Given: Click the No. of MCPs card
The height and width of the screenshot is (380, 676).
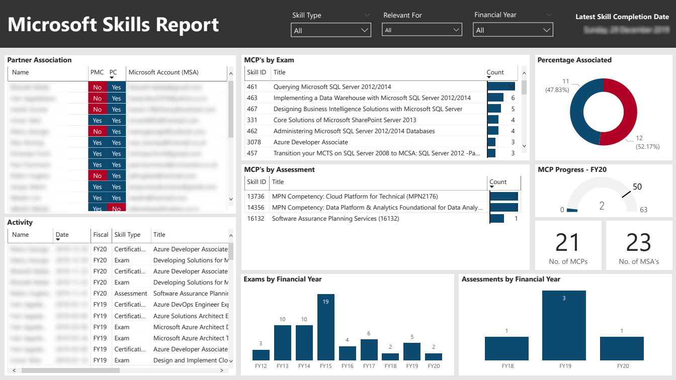Looking at the screenshot, I should coord(568,246).
